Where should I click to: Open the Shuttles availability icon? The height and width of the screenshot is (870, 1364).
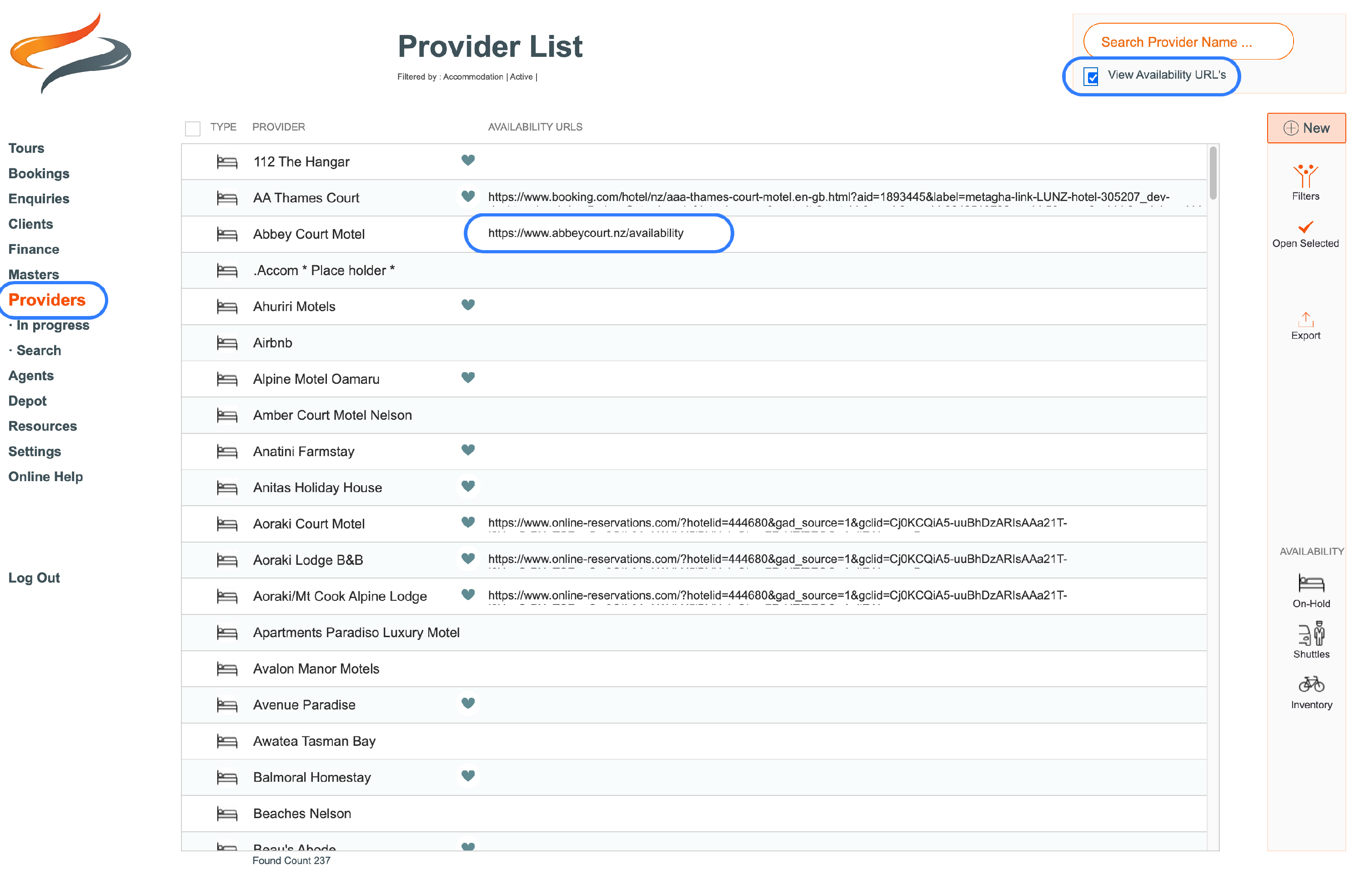pos(1311,634)
